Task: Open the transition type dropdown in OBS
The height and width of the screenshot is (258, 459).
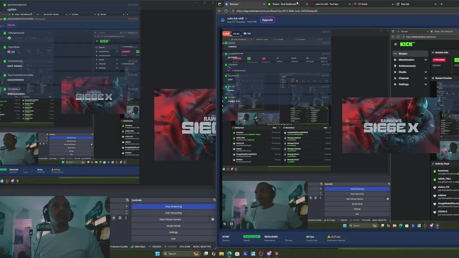Action: 126,206
